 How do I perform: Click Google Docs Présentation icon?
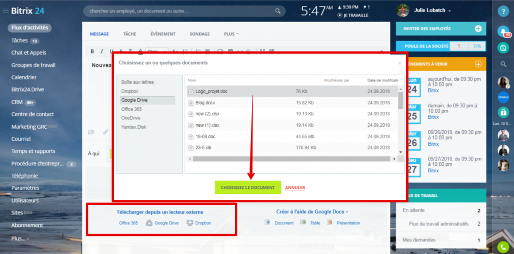[330, 222]
